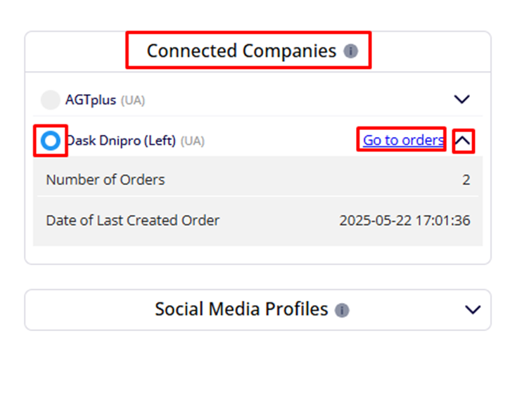Click the order count value 2
This screenshot has height=400, width=529.
coord(466,180)
